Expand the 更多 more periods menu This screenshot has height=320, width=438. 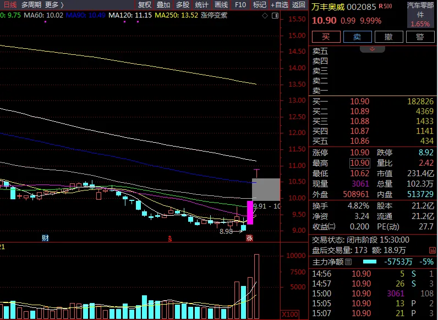(54, 5)
